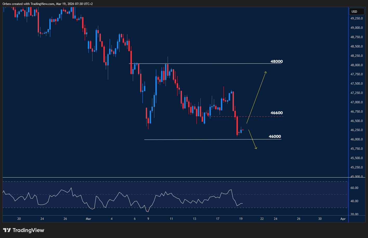The width and height of the screenshot is (368, 238).
Task: Click the Apr label on date axis
Action: pos(343,219)
